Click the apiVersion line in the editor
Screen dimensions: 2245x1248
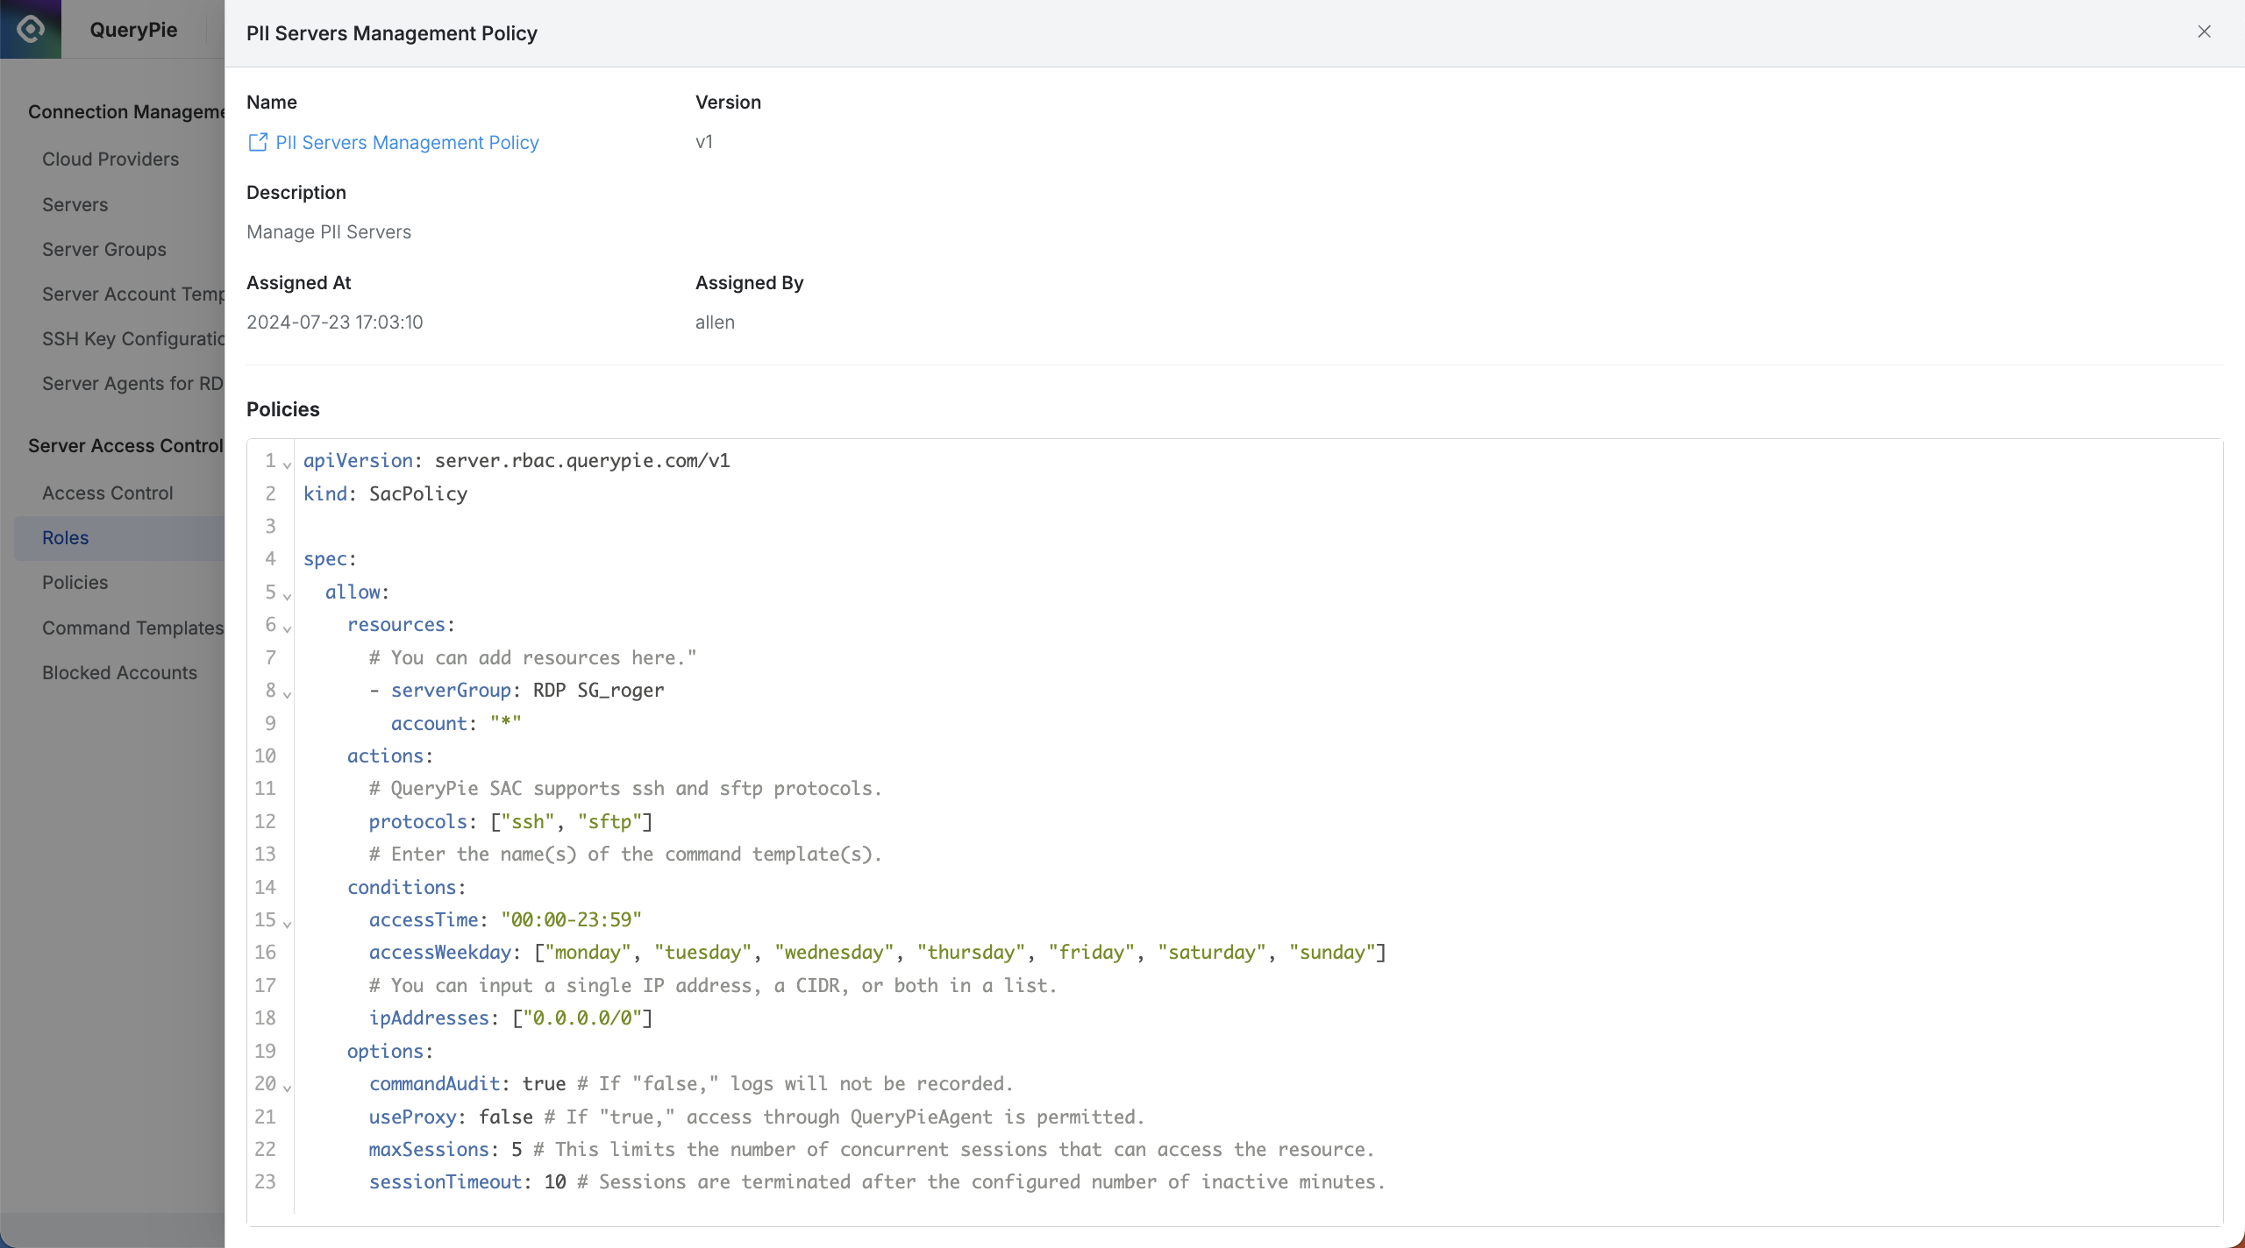point(517,461)
